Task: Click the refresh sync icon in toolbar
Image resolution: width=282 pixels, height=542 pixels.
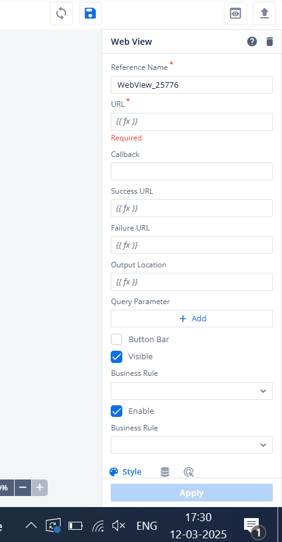Action: [x=61, y=13]
